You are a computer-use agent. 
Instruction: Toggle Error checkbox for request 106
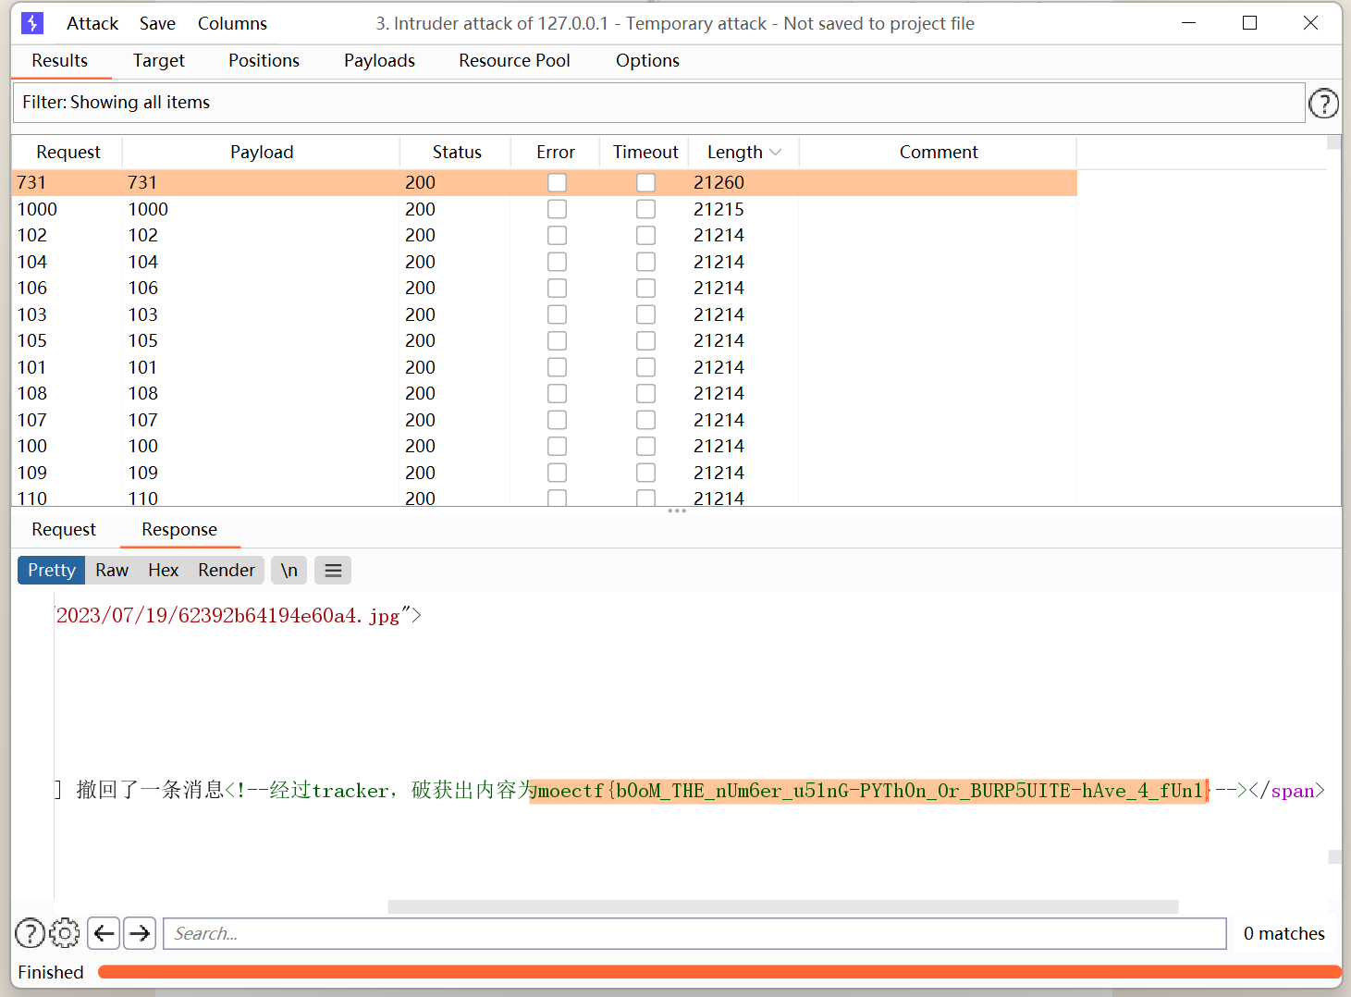[x=557, y=288]
